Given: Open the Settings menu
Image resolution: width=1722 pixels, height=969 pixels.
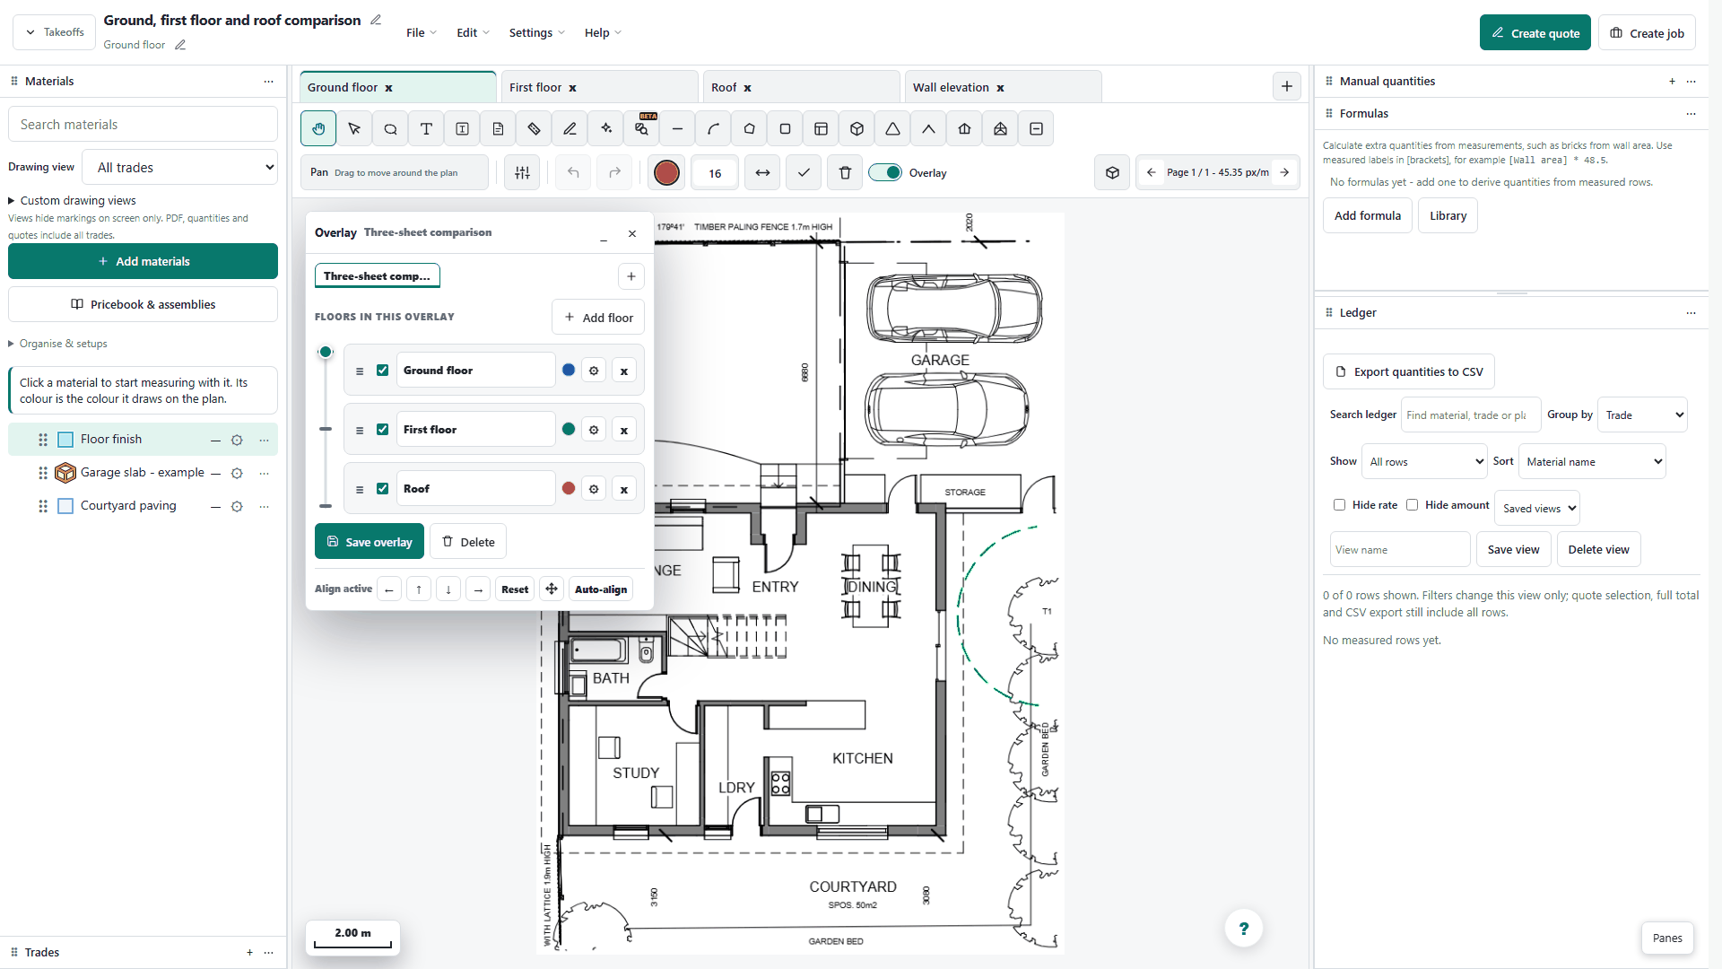Looking at the screenshot, I should pos(536,33).
